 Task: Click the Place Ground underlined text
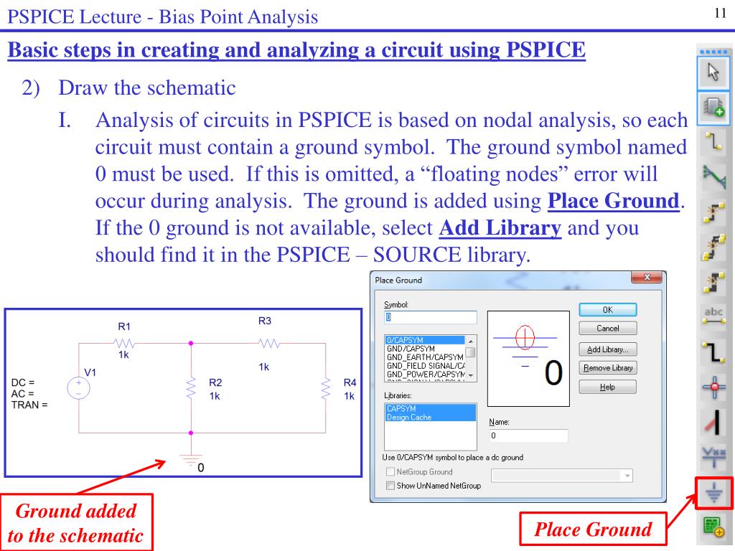click(x=614, y=202)
